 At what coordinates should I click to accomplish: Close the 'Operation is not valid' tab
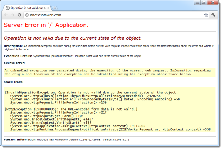(x=47, y=8)
